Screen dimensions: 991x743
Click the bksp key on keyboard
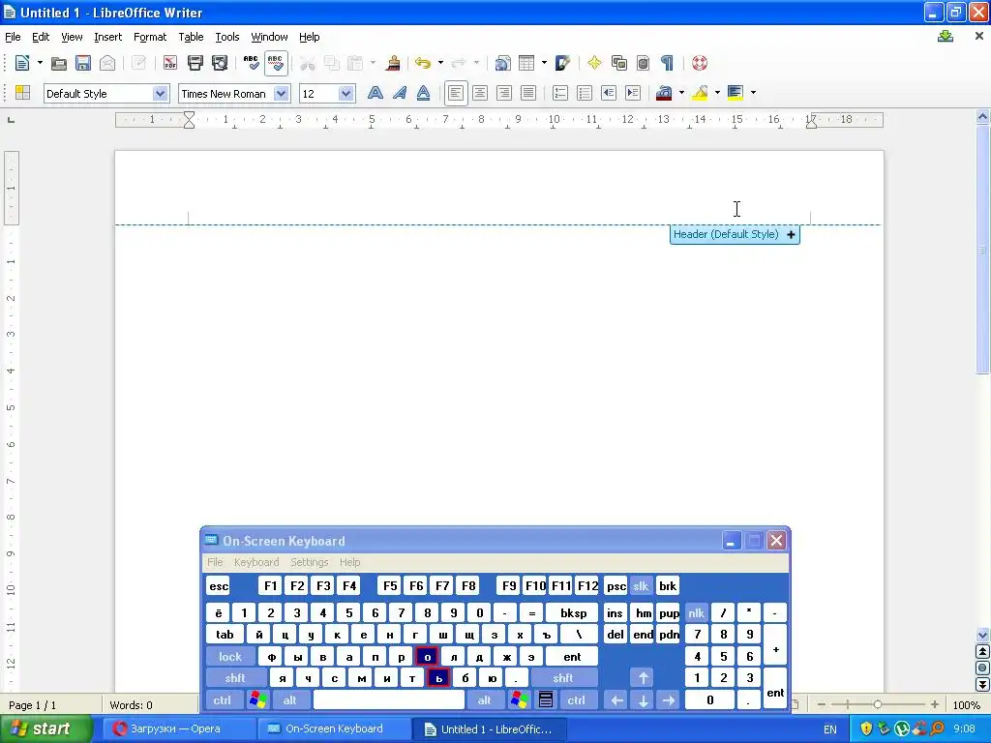tap(573, 612)
